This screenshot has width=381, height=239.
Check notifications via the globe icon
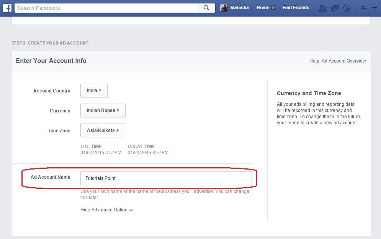pyautogui.click(x=346, y=7)
